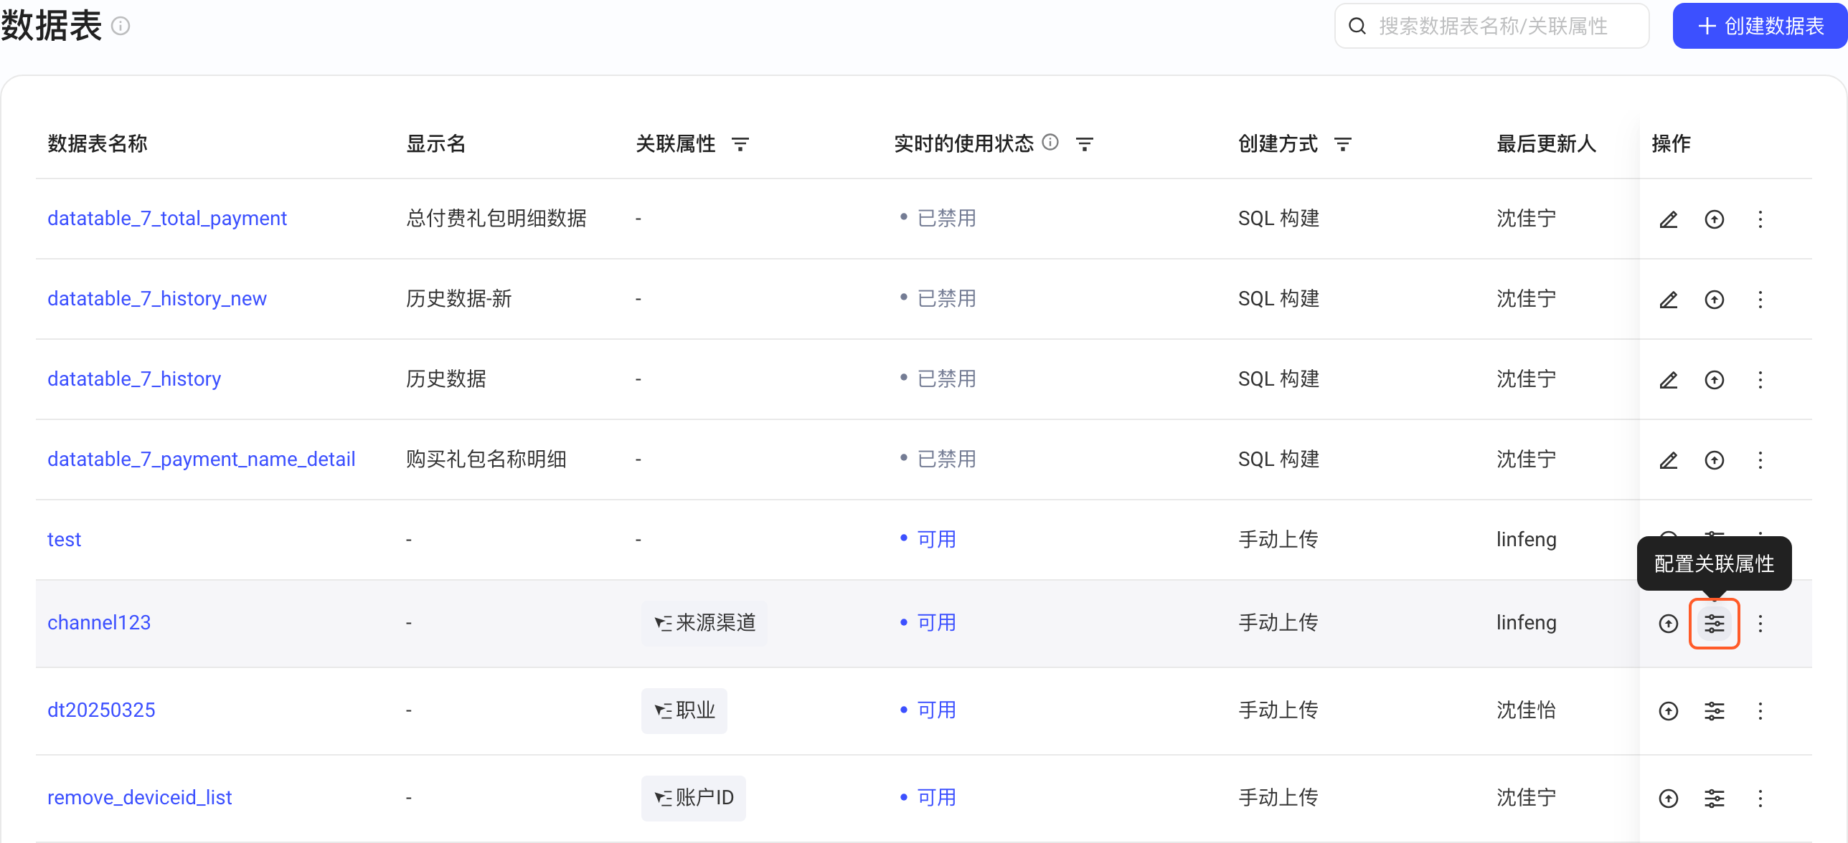
Task: Open the dt20250325 table link
Action: [101, 710]
